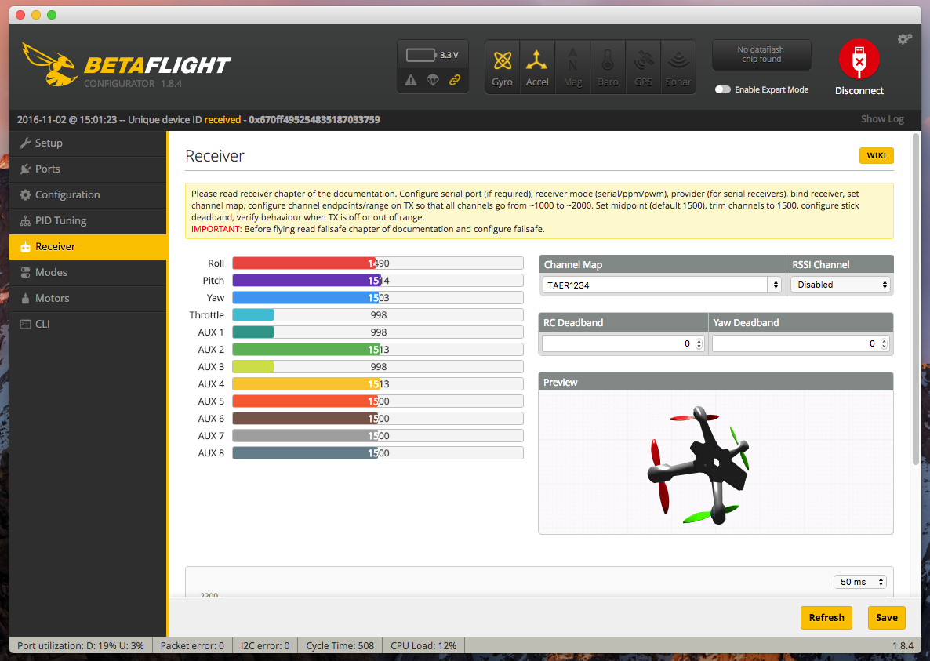Open the Setup tab
Screen dimensions: 930x661
[x=88, y=143]
